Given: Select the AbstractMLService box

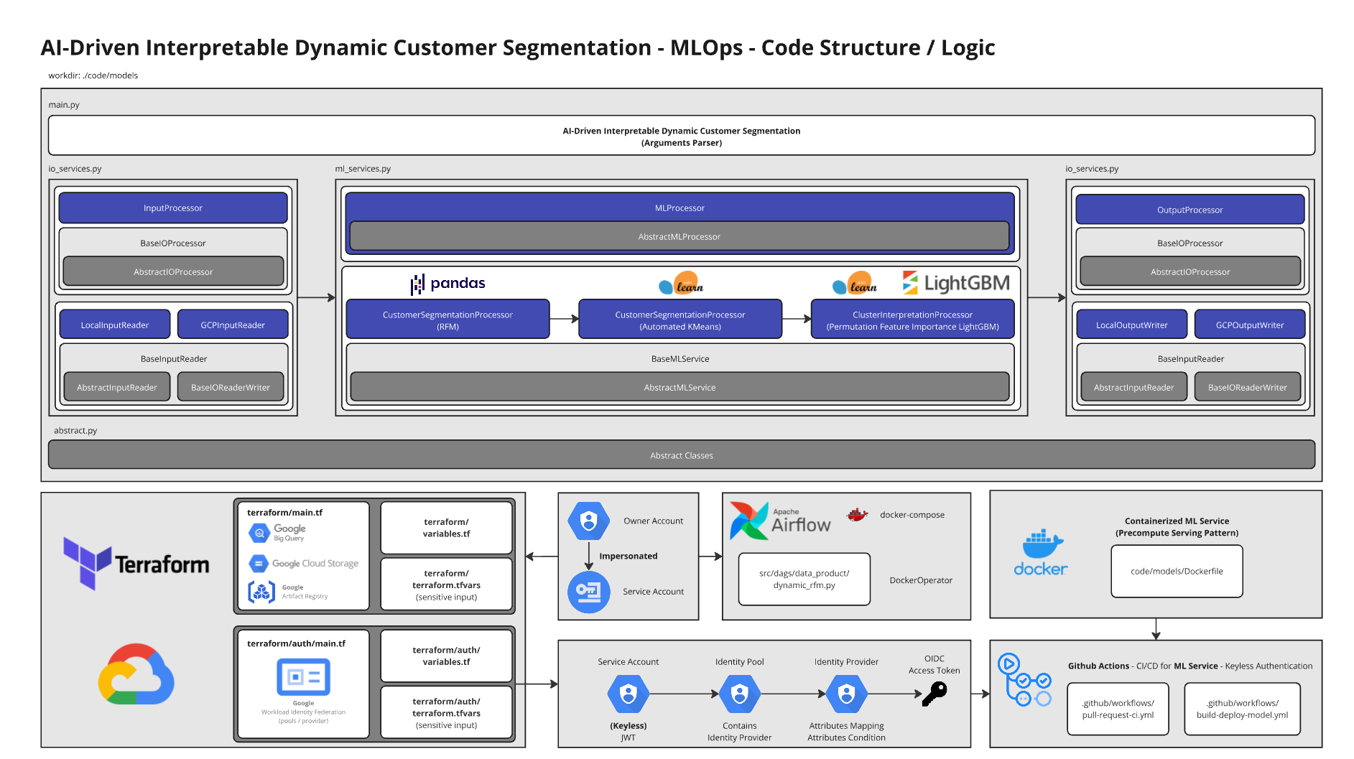Looking at the screenshot, I should coord(680,387).
